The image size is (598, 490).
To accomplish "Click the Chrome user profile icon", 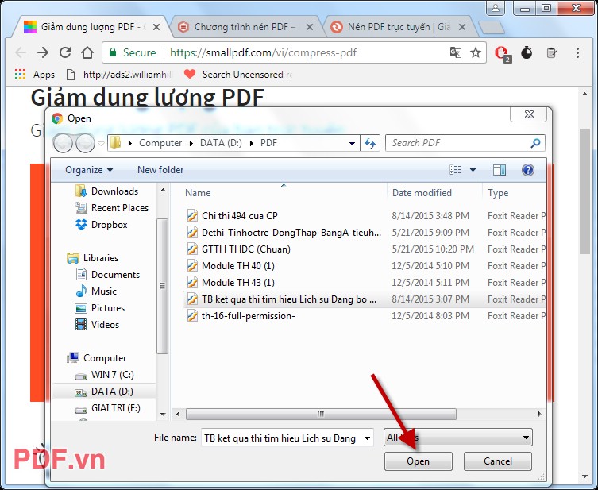I will 496,8.
